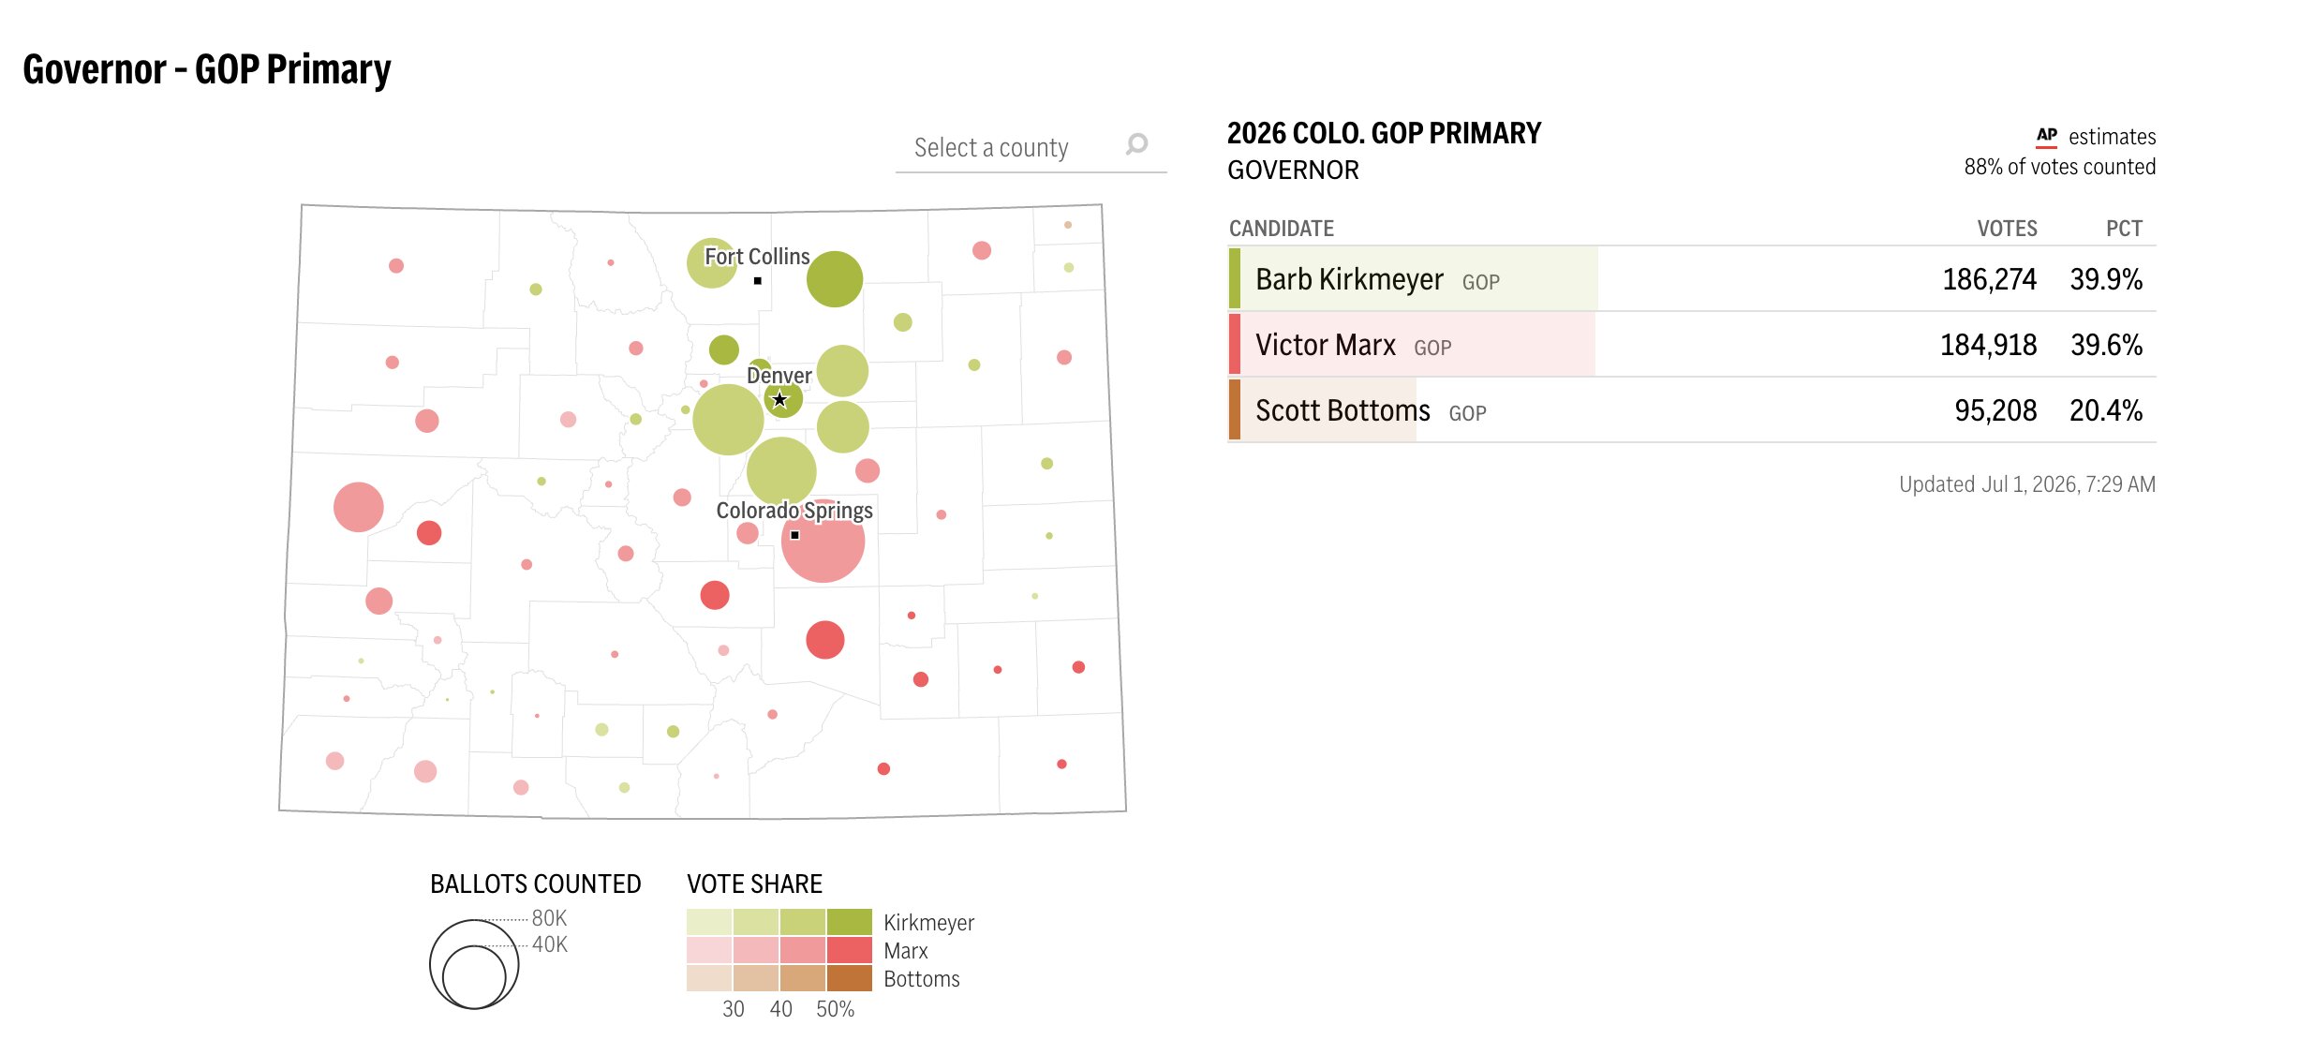This screenshot has width=2299, height=1040.
Task: Select the dark green bubble east of Fort Collins
Action: (x=835, y=279)
